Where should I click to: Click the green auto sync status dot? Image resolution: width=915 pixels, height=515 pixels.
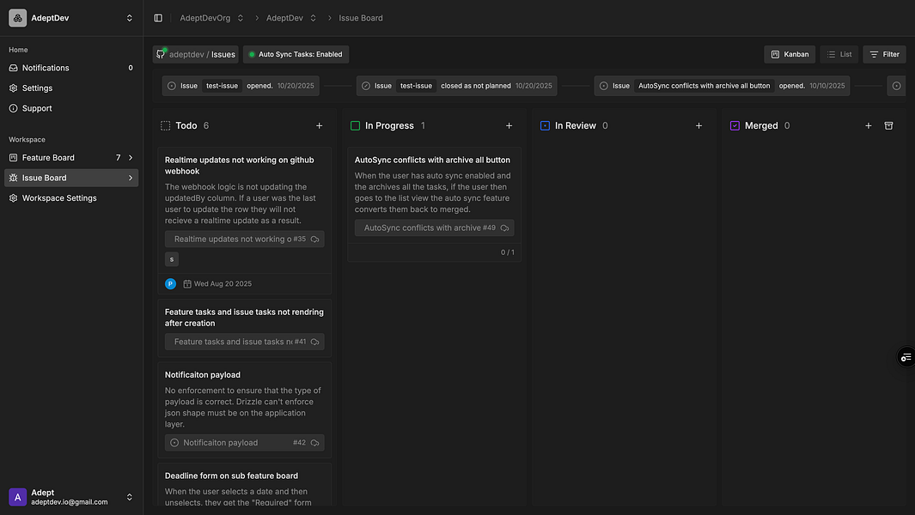pyautogui.click(x=252, y=54)
